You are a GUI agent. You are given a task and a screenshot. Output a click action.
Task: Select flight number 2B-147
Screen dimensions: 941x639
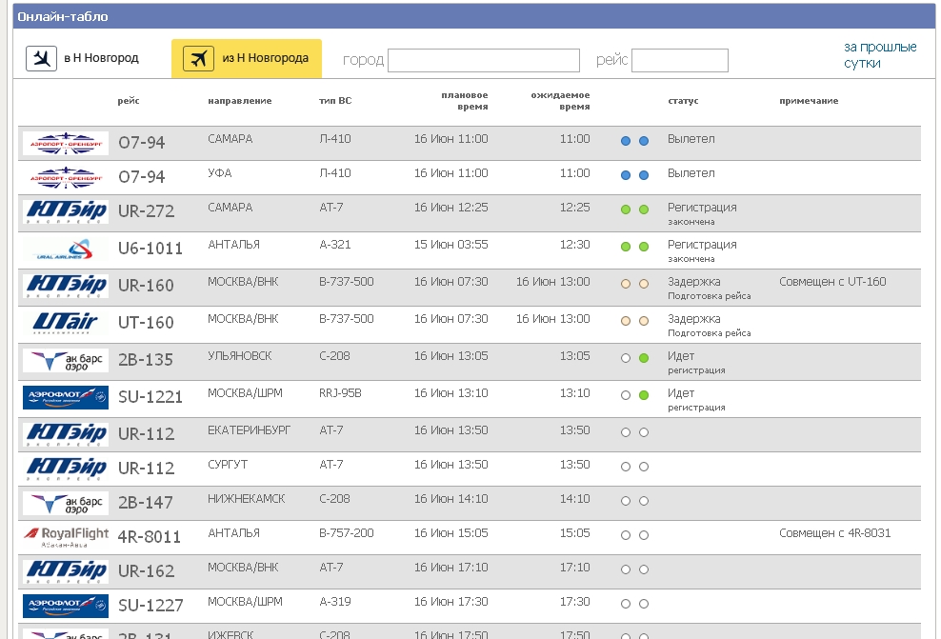(145, 503)
